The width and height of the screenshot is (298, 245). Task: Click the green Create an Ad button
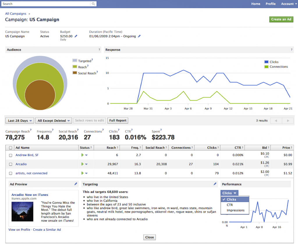281,19
